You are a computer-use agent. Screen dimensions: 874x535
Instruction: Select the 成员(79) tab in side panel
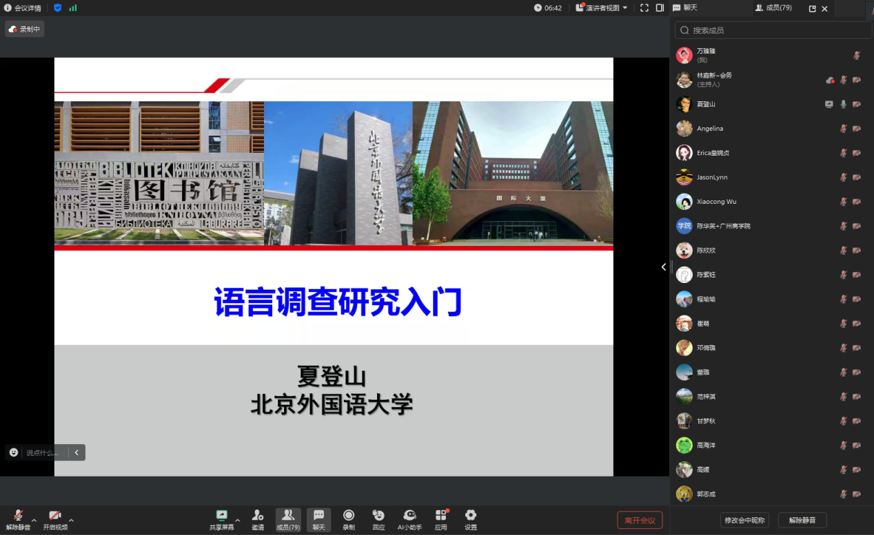[x=773, y=8]
